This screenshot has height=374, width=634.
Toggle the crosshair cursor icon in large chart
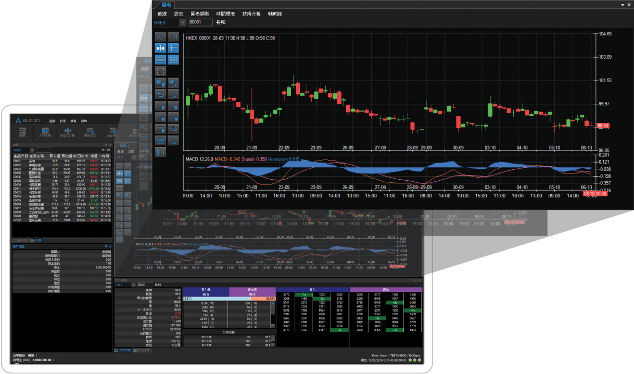[173, 48]
